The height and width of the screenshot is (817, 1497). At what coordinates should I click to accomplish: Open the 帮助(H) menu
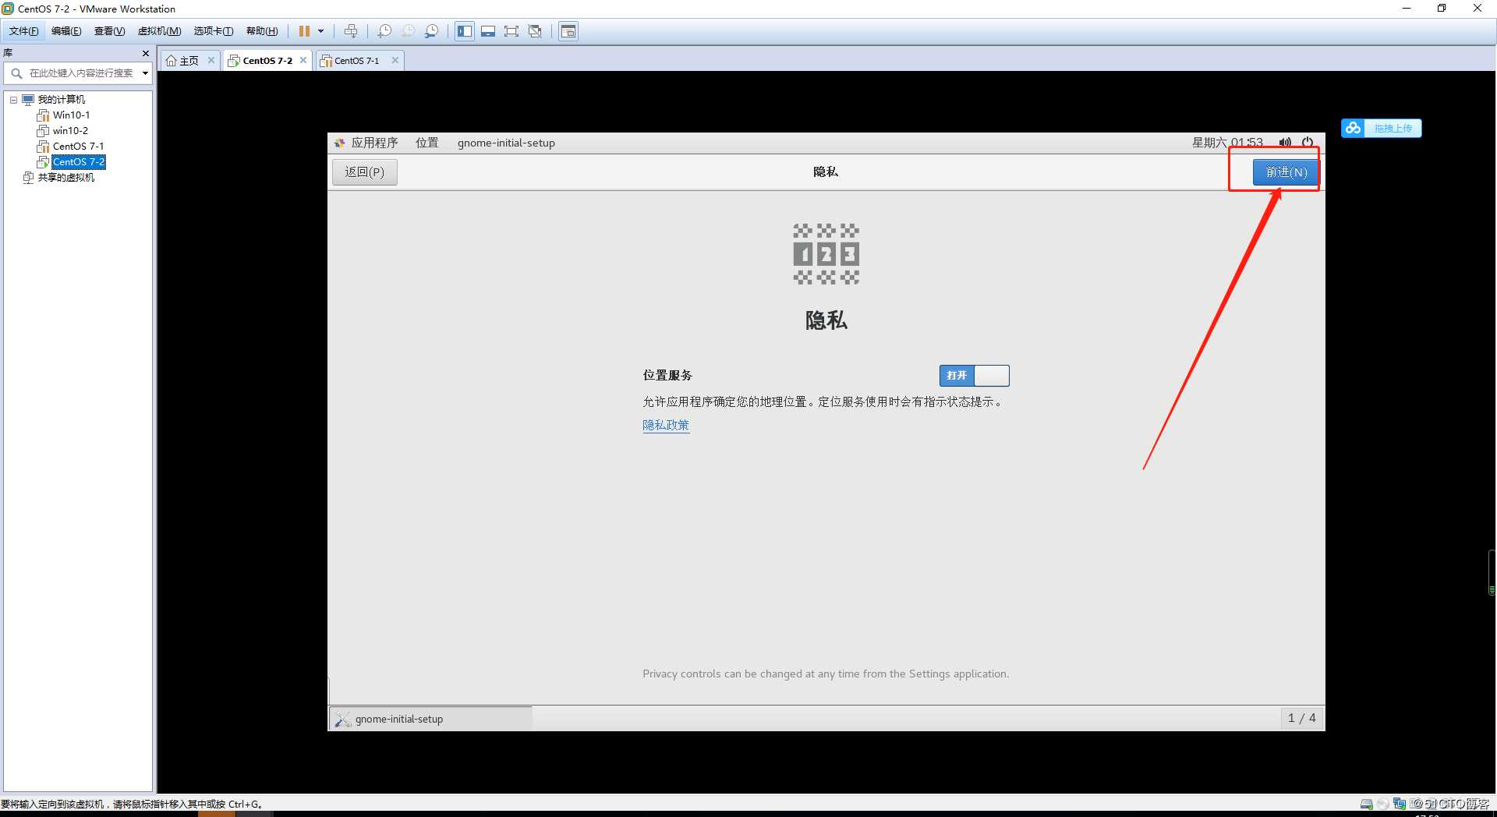tap(262, 31)
